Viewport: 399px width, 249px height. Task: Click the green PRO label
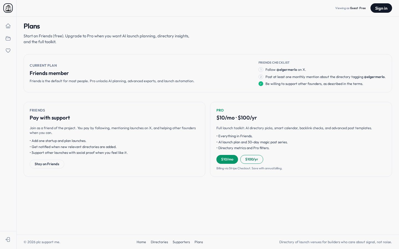(220, 110)
